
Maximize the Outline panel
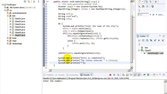(164, 36)
